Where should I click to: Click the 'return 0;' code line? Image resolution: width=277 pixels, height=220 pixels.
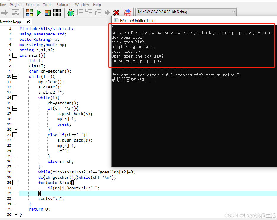pyautogui.click(x=39, y=209)
